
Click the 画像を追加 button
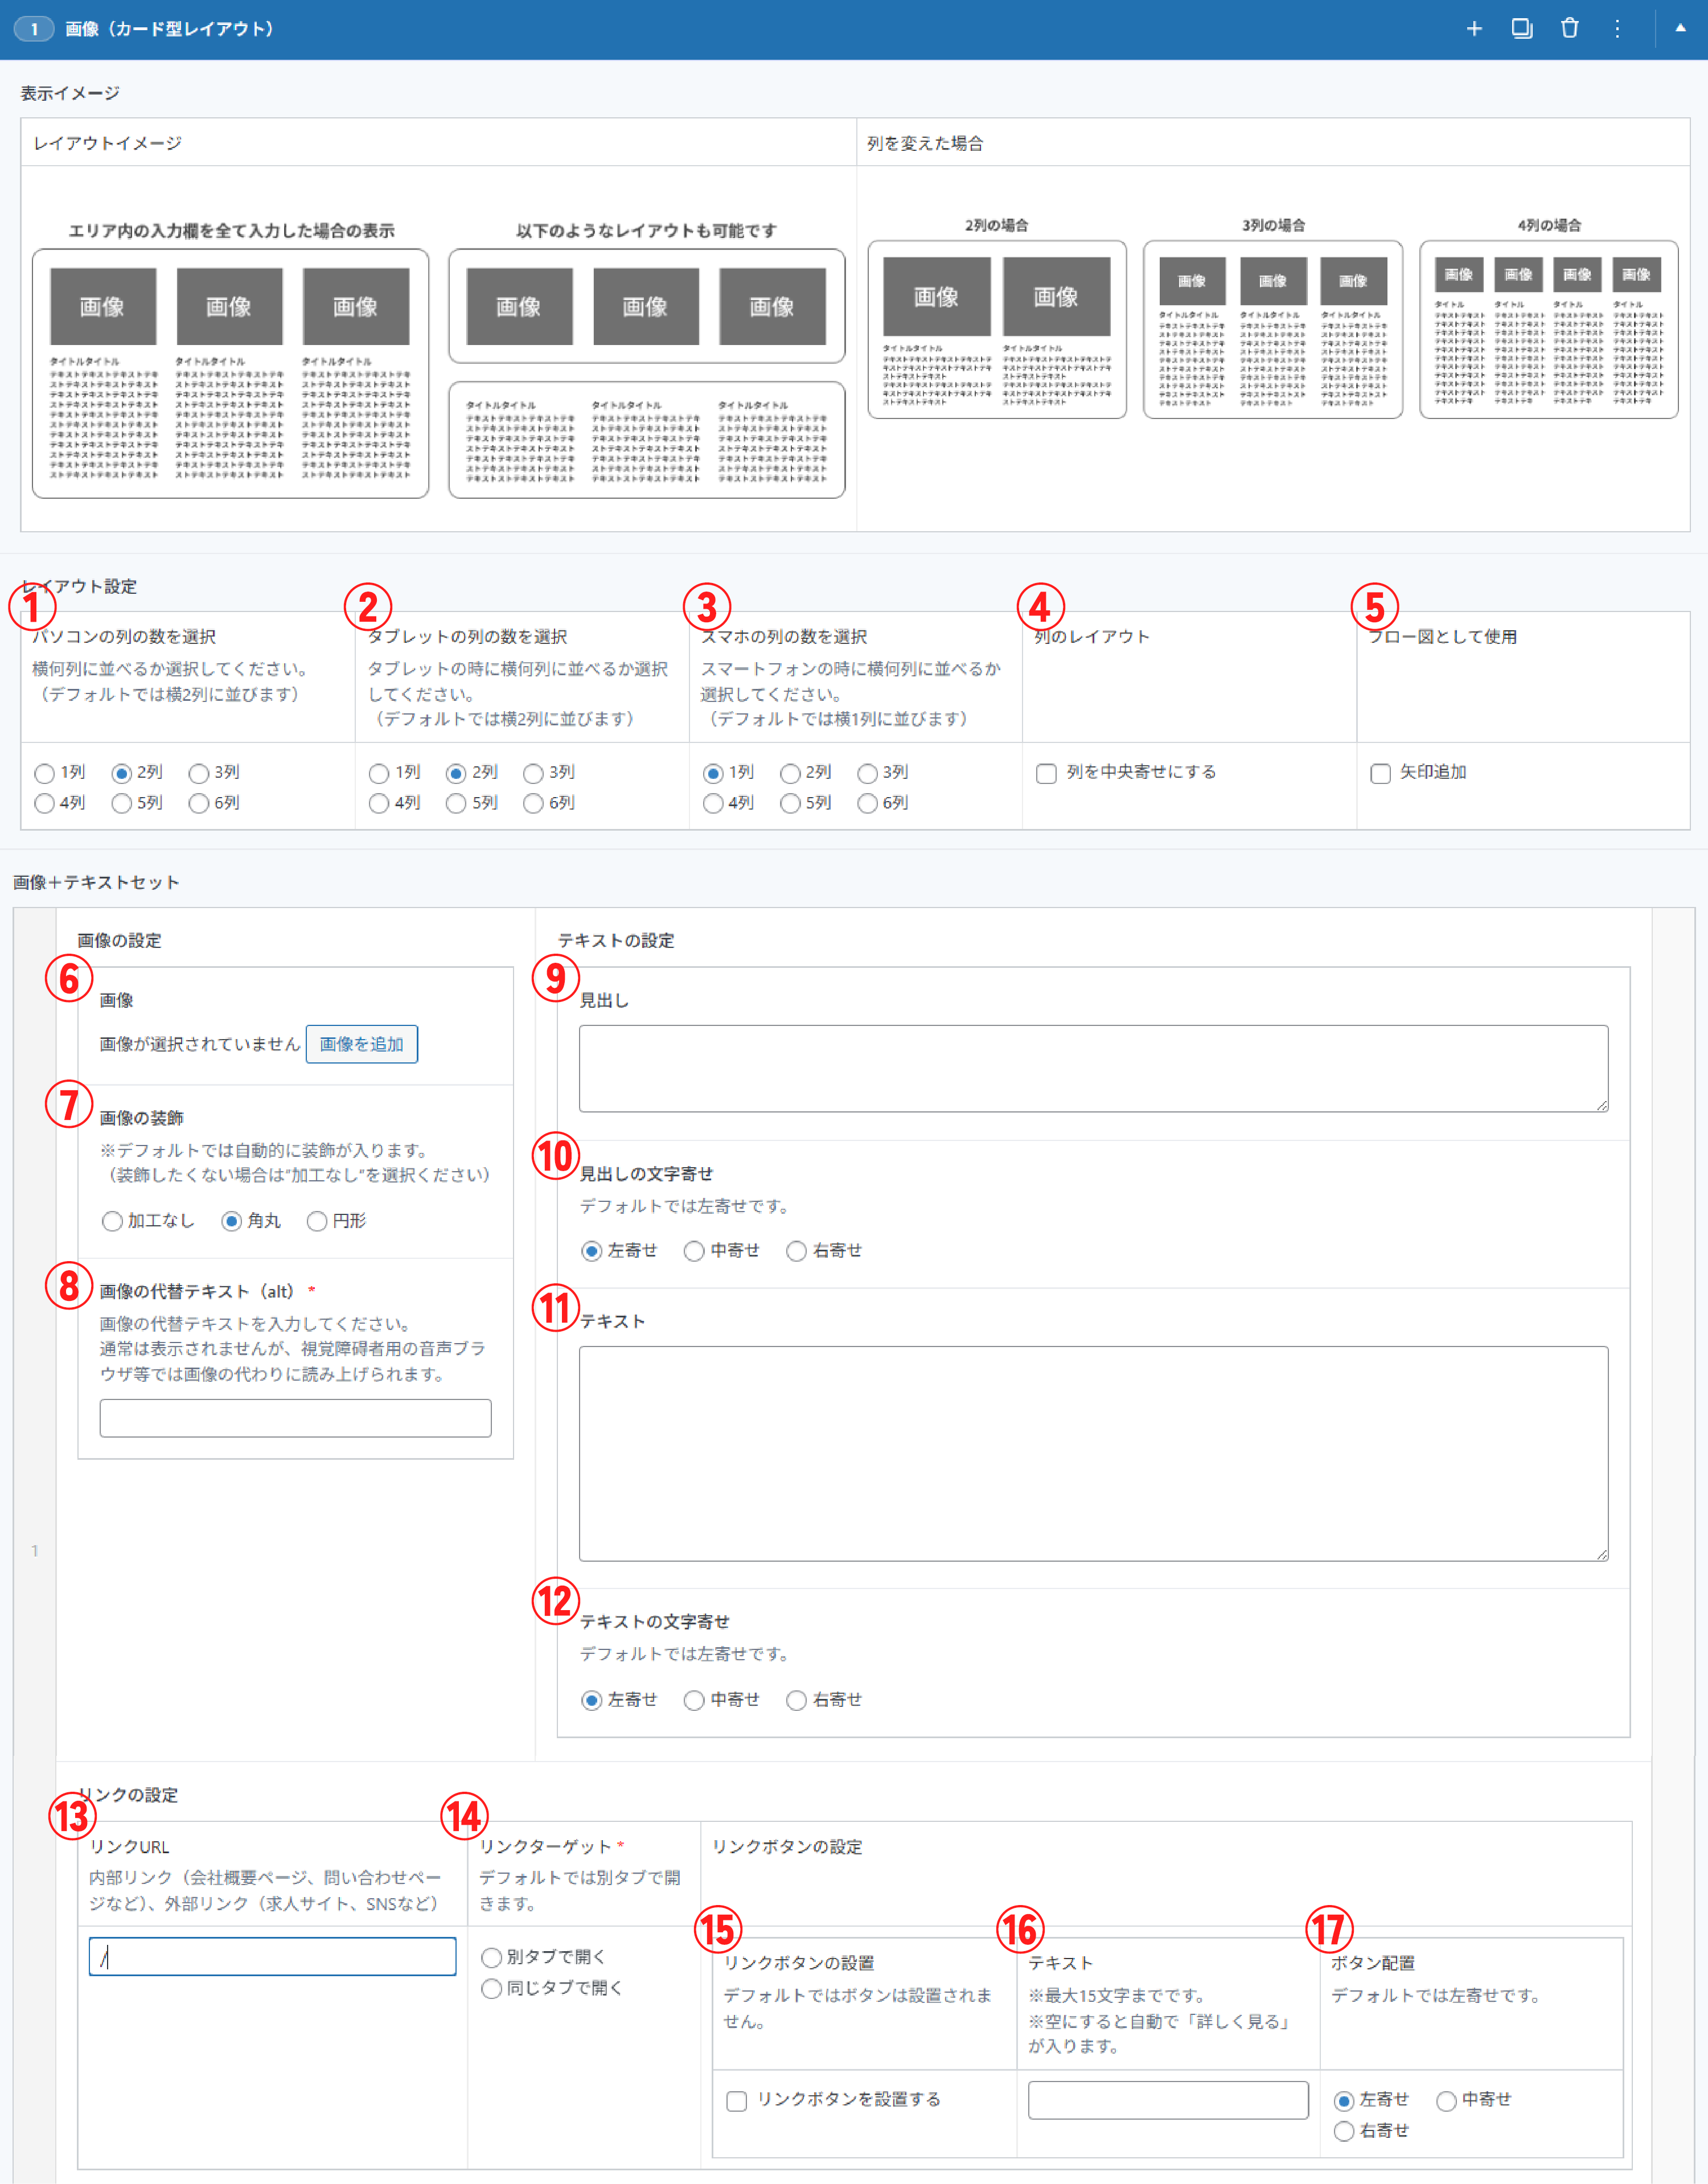pyautogui.click(x=361, y=1044)
